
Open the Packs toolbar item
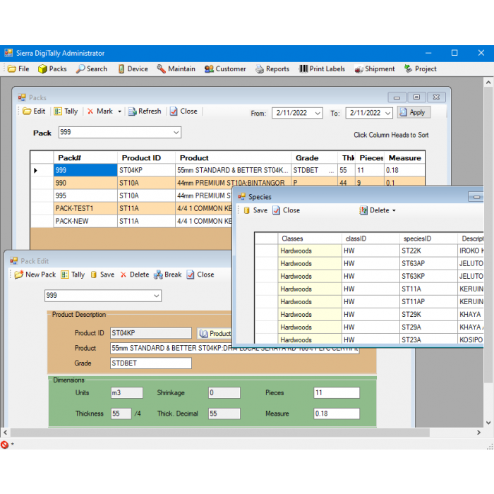(x=52, y=69)
